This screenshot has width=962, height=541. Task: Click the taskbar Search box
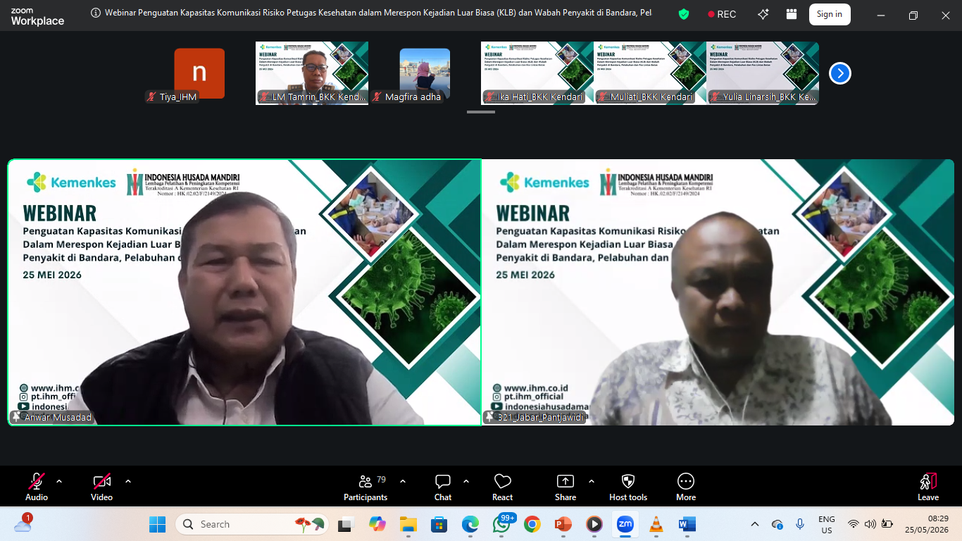pos(253,524)
